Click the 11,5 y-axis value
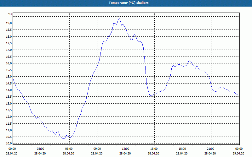The height and width of the screenshot is (157, 252). [9, 123]
